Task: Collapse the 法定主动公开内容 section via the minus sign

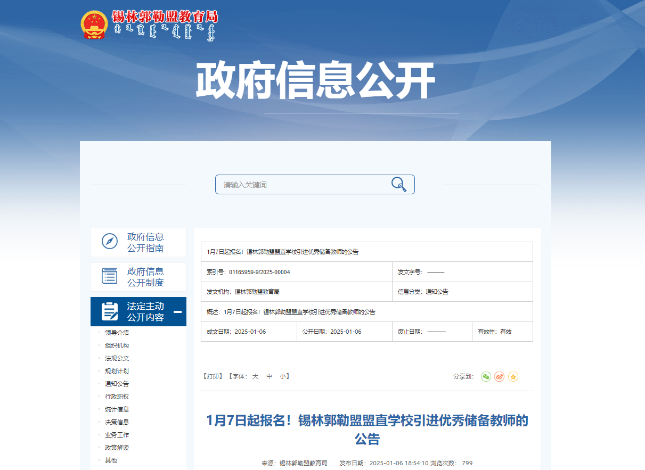Action: tap(177, 312)
